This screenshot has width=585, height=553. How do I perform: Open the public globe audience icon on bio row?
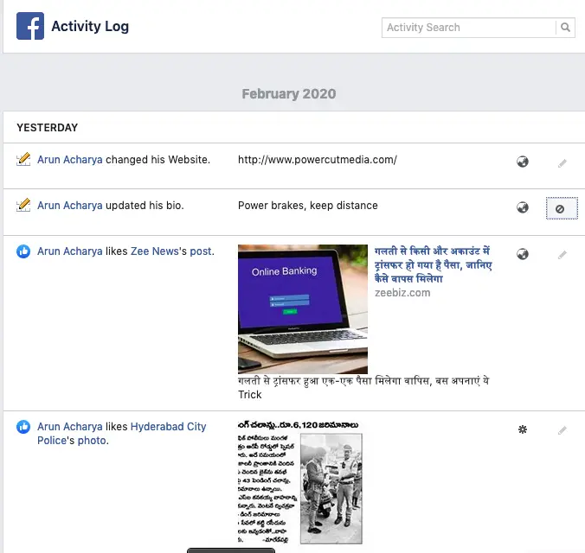pos(523,207)
